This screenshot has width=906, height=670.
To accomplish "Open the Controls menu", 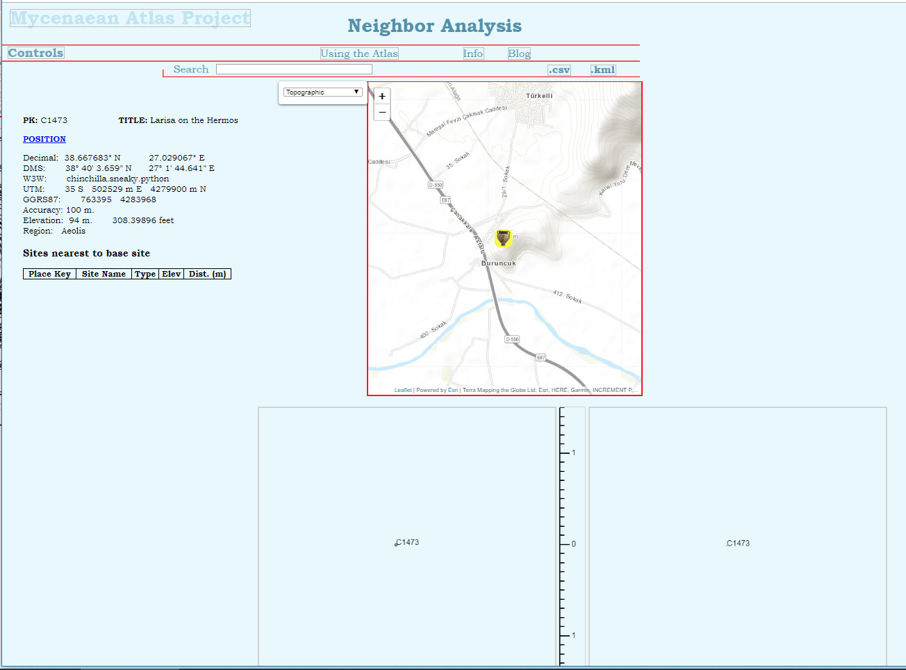I will tap(36, 54).
